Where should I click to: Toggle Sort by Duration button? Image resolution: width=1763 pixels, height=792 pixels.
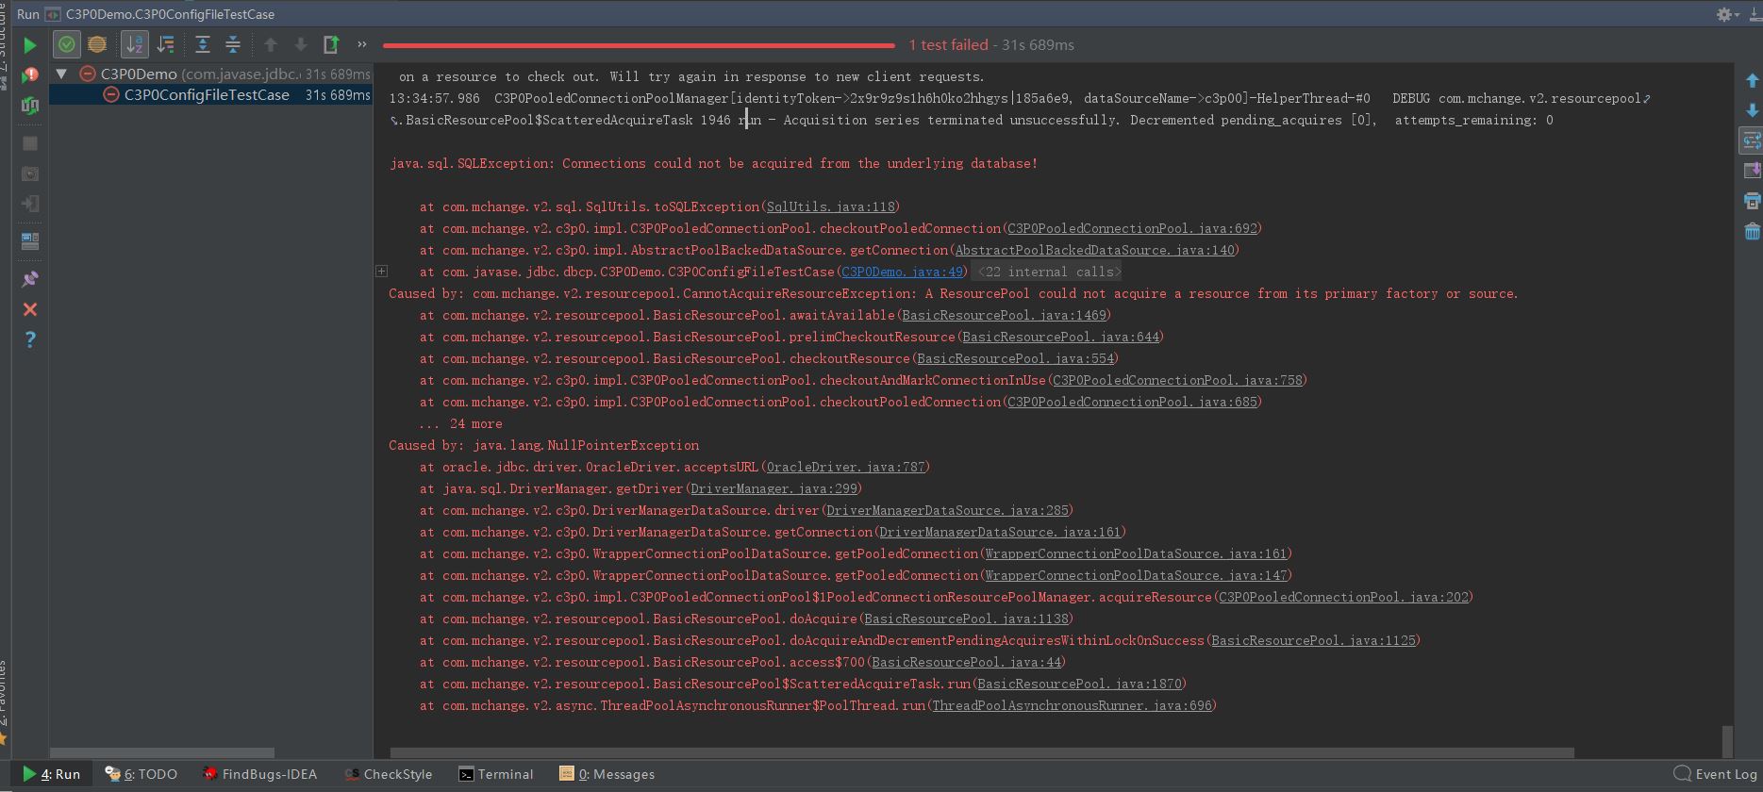[165, 44]
